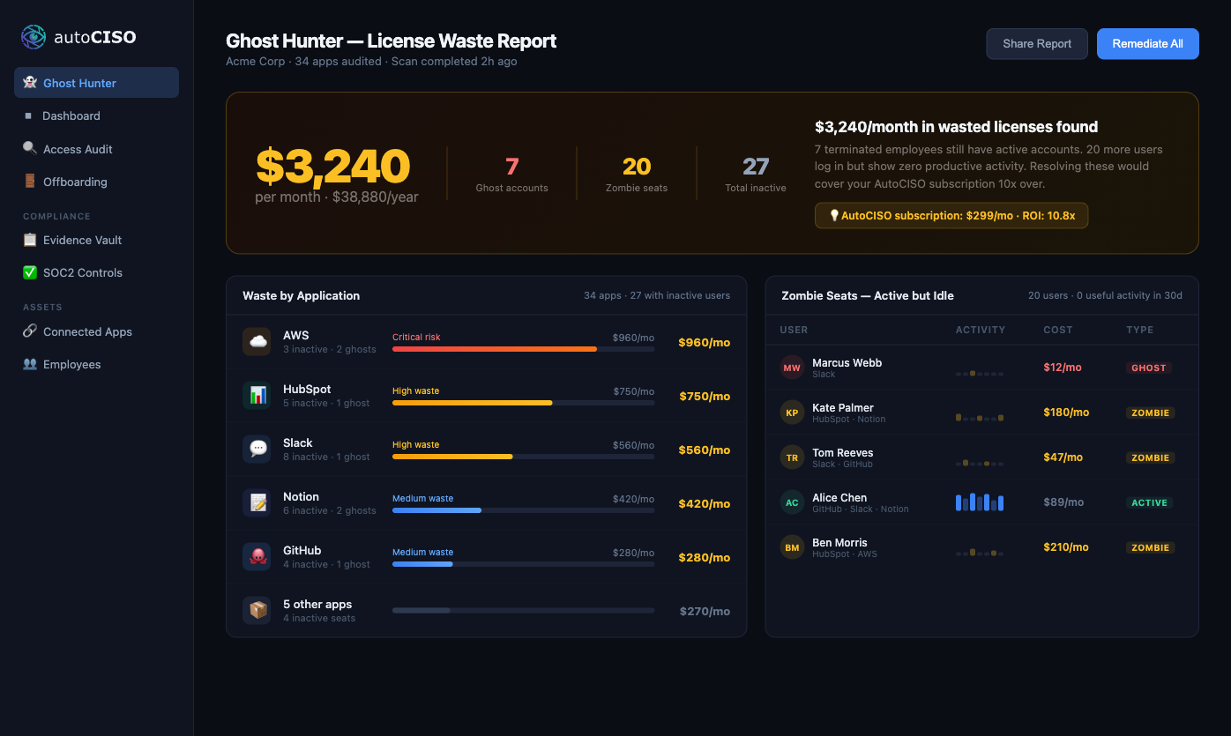Open Access Audit section
This screenshot has width=1231, height=736.
click(96, 149)
